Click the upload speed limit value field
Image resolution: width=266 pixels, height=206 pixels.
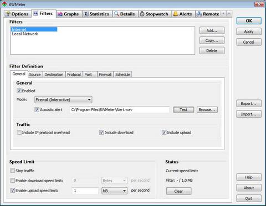[x=85, y=191]
